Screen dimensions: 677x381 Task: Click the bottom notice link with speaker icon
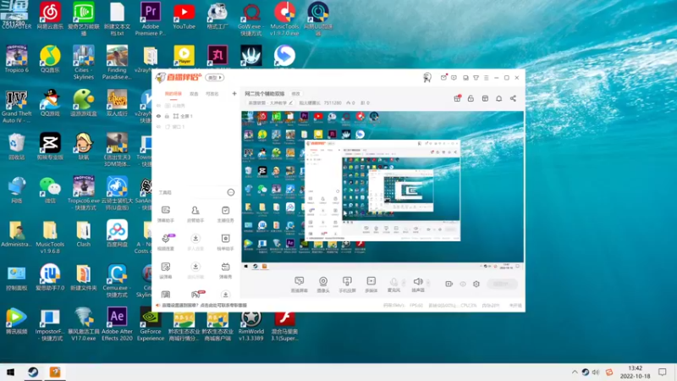202,306
